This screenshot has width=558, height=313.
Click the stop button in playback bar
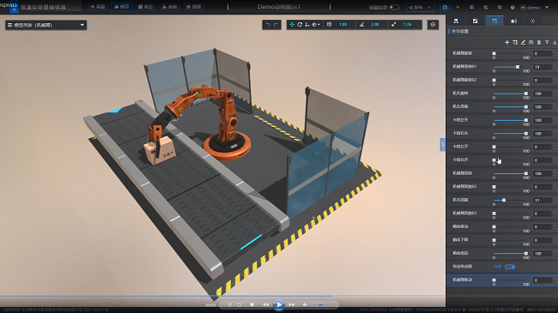[252, 304]
